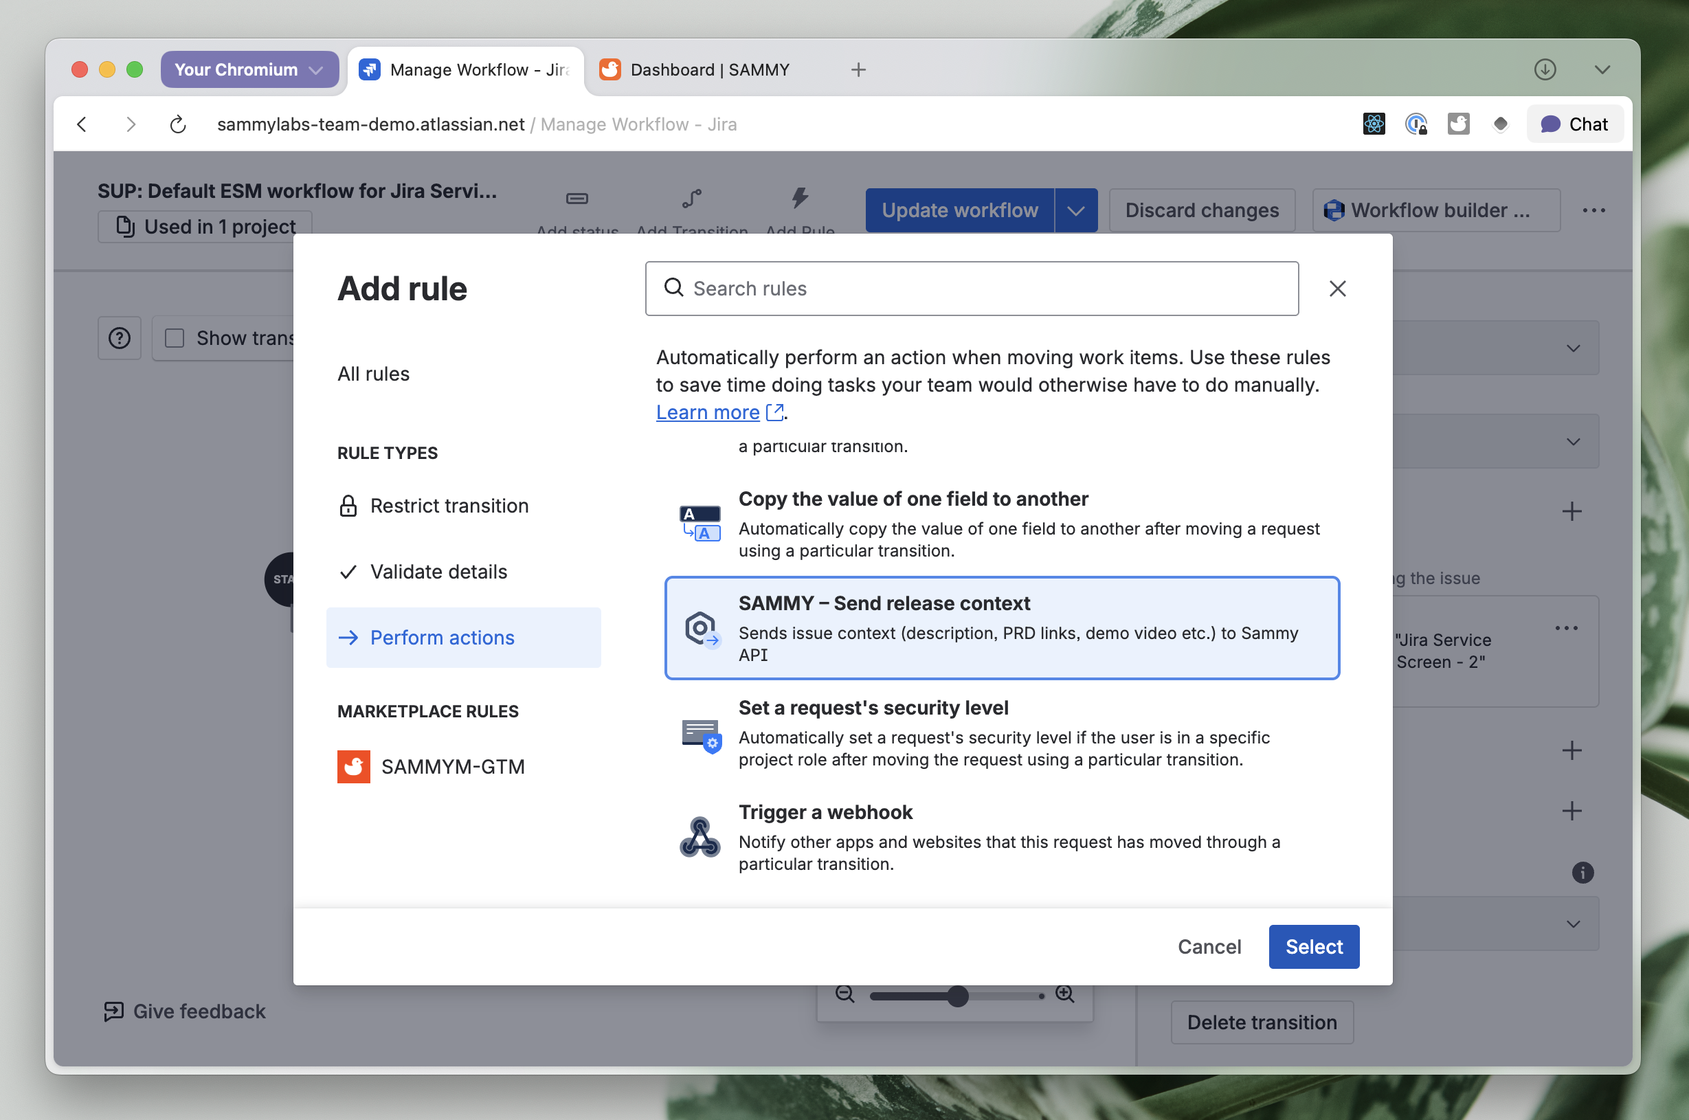Click the Add status icon
This screenshot has height=1120, width=1689.
pos(577,199)
